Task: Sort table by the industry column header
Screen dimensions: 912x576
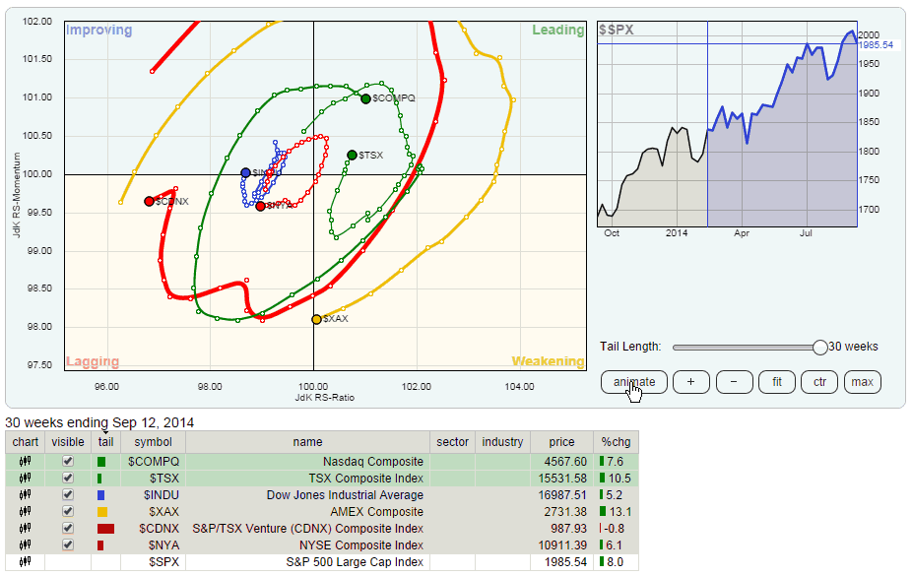Action: (502, 442)
